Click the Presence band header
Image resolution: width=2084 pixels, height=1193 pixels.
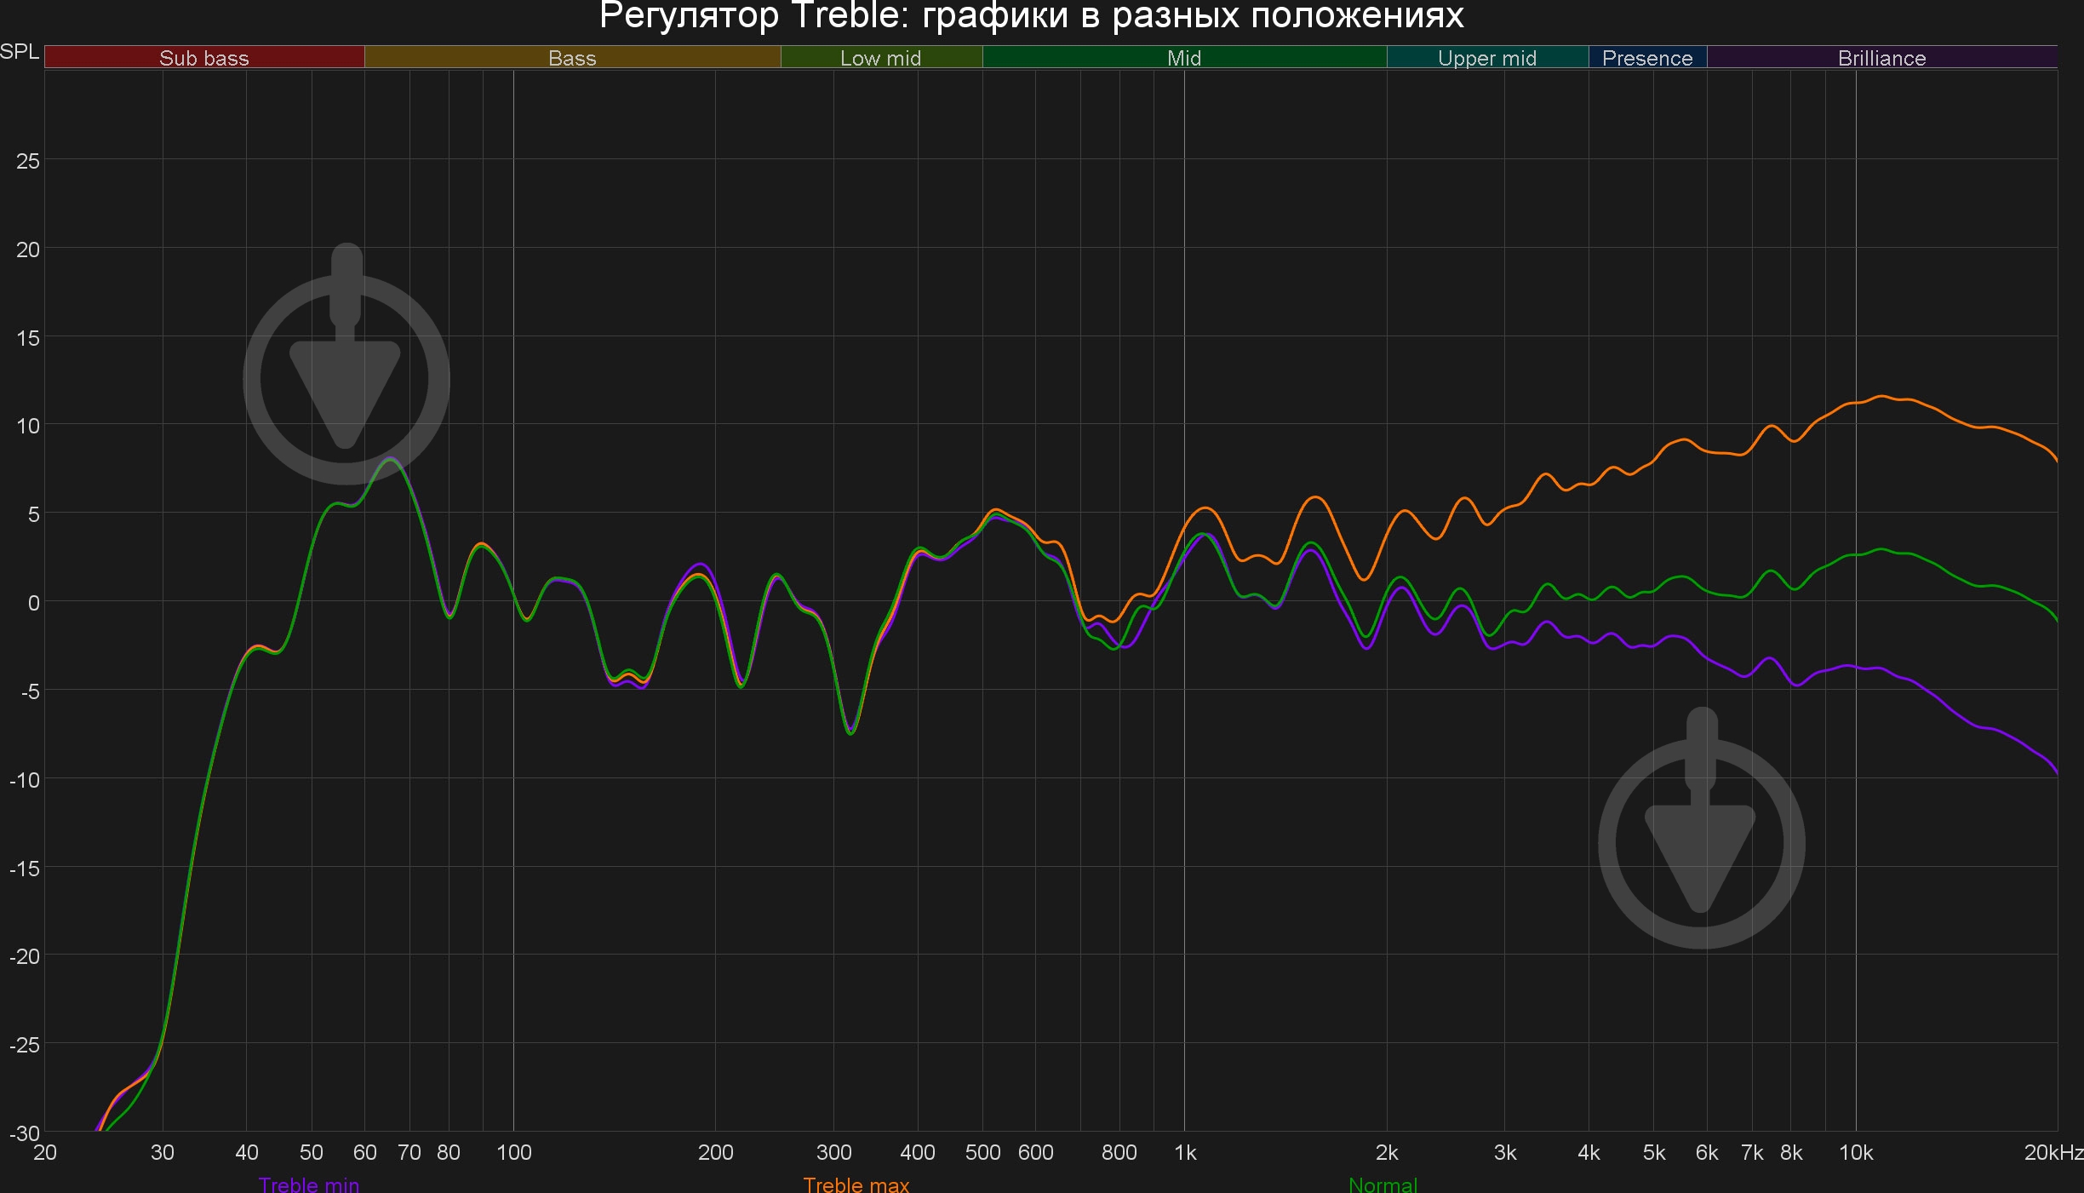tap(1647, 58)
